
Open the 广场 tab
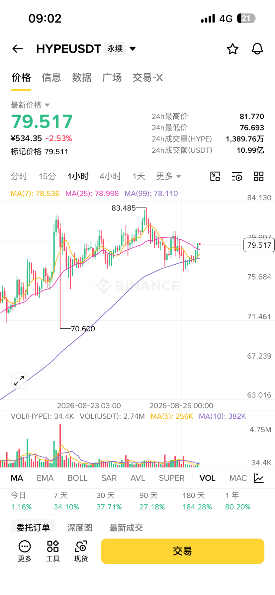(x=112, y=77)
